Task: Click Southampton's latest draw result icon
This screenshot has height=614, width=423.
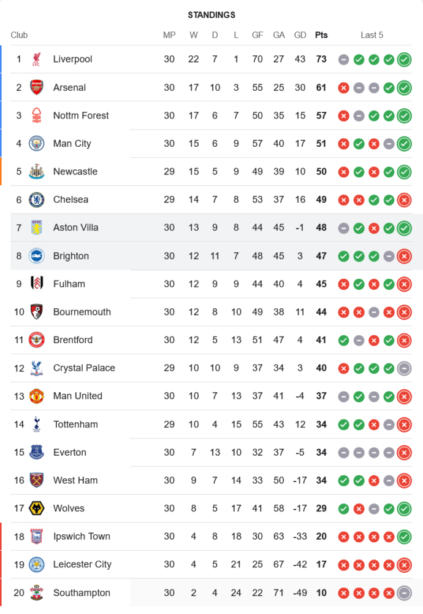Action: [404, 593]
